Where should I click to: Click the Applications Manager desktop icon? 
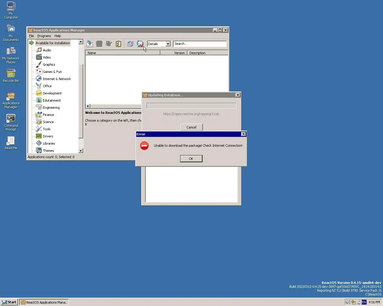pyautogui.click(x=11, y=100)
